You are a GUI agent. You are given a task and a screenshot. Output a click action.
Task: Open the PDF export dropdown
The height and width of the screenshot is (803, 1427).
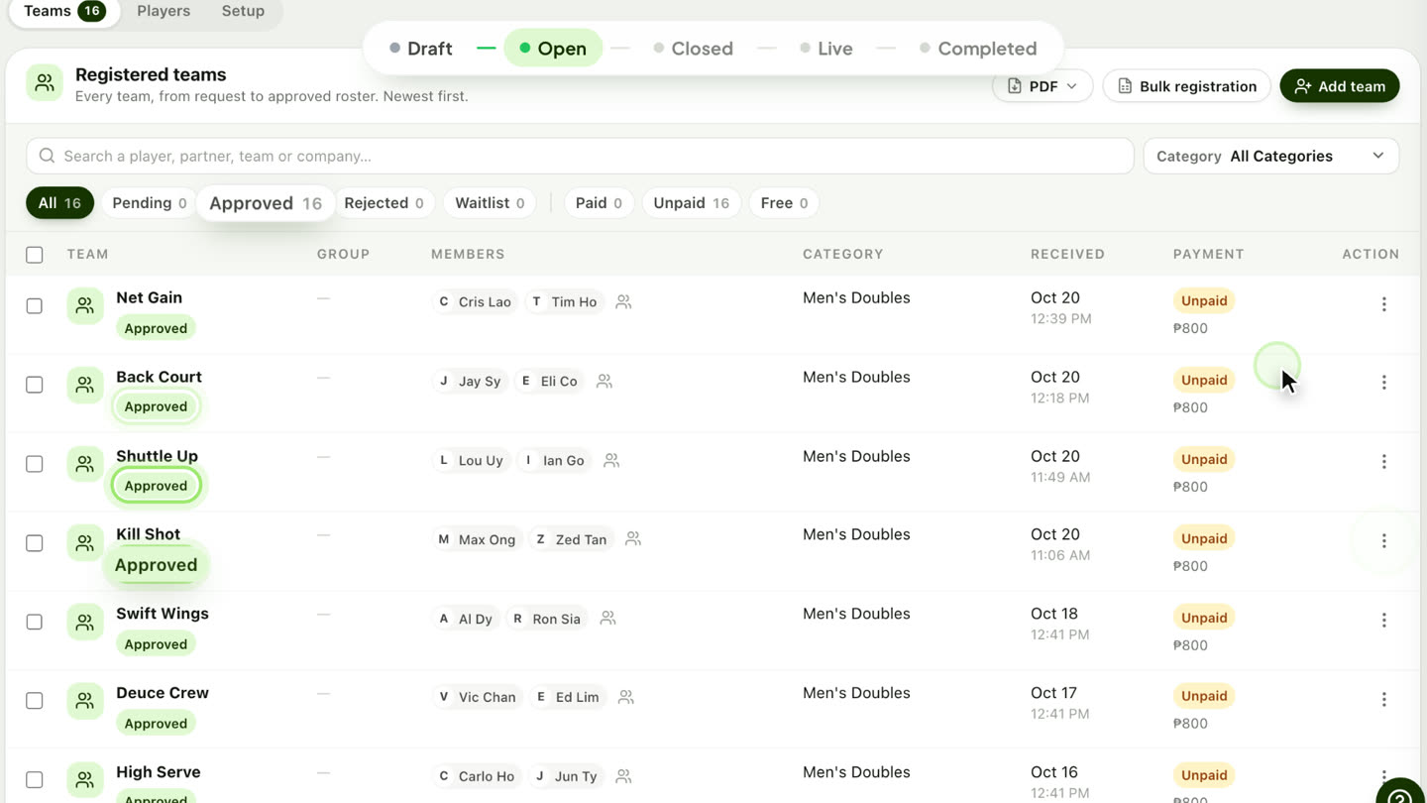pos(1043,86)
